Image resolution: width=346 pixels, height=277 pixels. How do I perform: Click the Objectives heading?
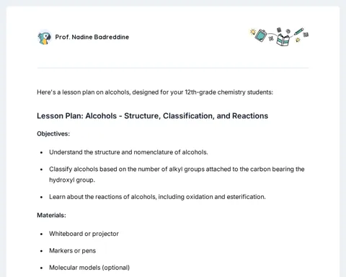click(x=53, y=133)
